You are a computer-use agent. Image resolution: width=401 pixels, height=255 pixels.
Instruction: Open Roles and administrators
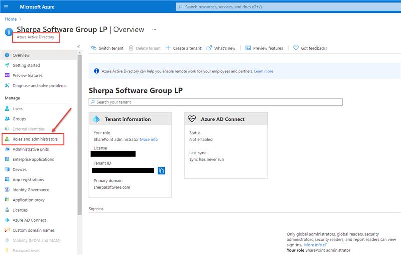(35, 139)
